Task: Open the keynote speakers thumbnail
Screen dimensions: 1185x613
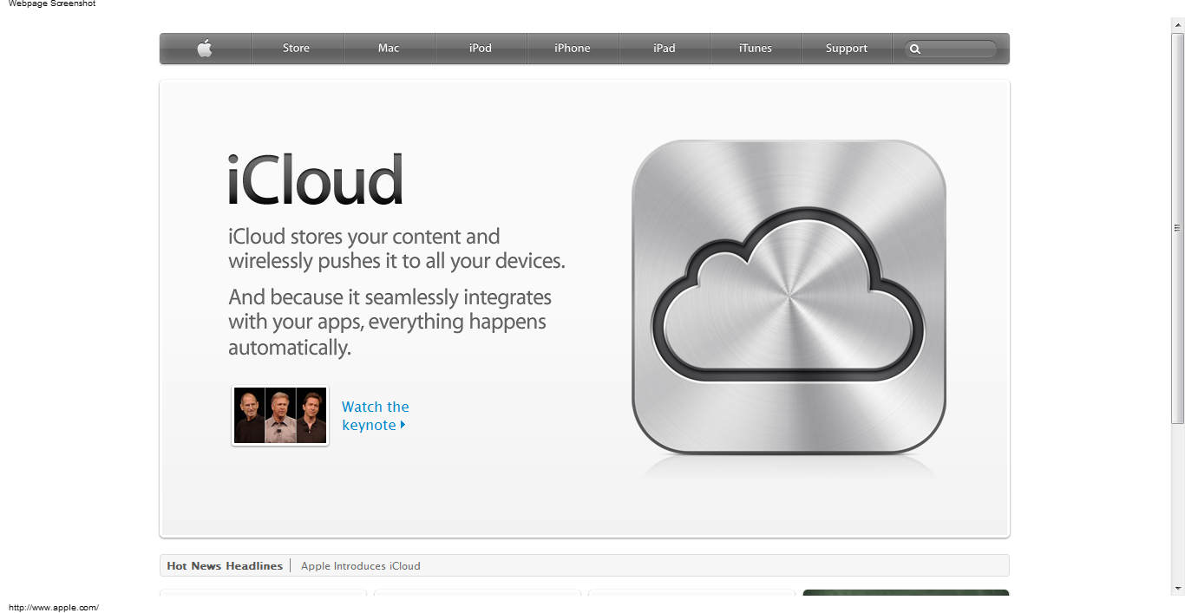Action: coord(280,416)
